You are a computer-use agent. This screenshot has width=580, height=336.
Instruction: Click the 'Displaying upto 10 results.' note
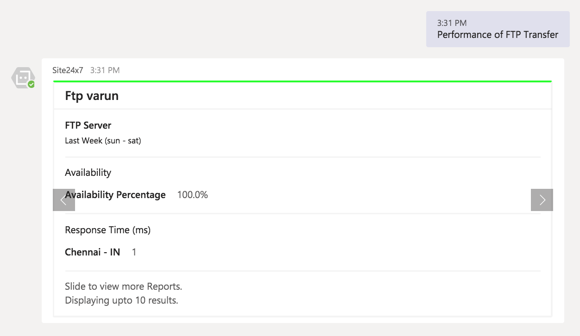[x=121, y=300]
